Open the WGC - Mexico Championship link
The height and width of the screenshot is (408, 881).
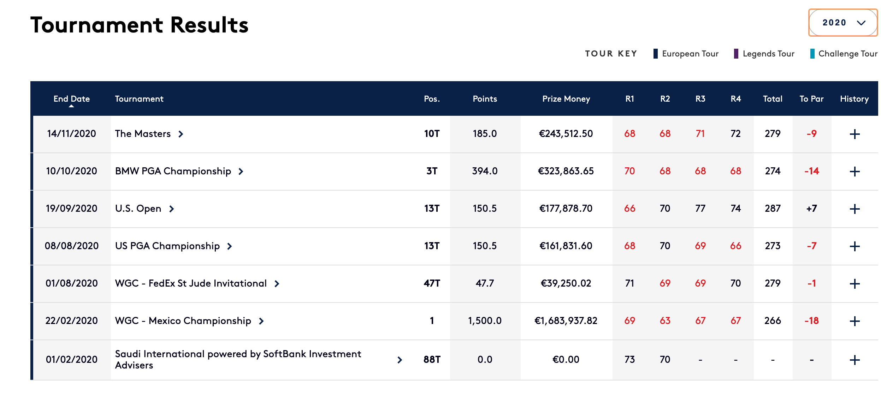(x=183, y=321)
